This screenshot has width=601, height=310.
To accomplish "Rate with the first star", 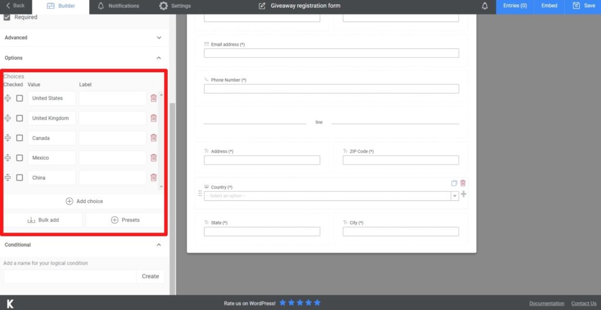I will [x=282, y=303].
